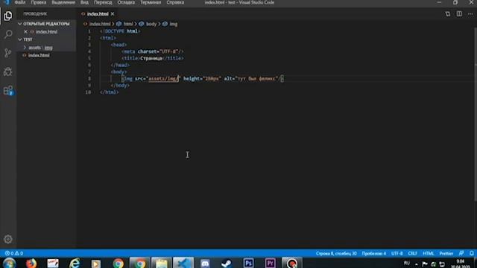Select index.html under open editors
Viewport: 477px width, 268px height.
coord(46,31)
